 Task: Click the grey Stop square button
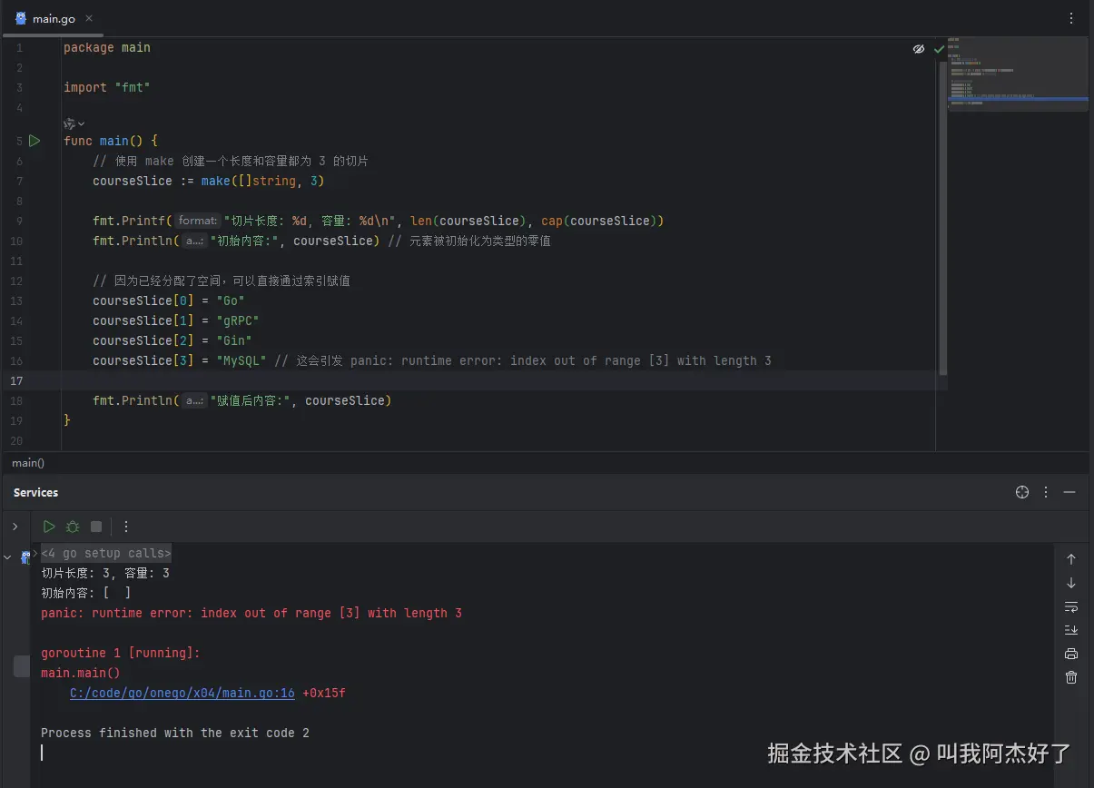(x=96, y=527)
